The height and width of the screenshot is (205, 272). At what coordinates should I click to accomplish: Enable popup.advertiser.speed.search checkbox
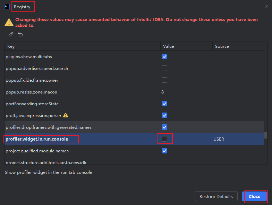(164, 68)
